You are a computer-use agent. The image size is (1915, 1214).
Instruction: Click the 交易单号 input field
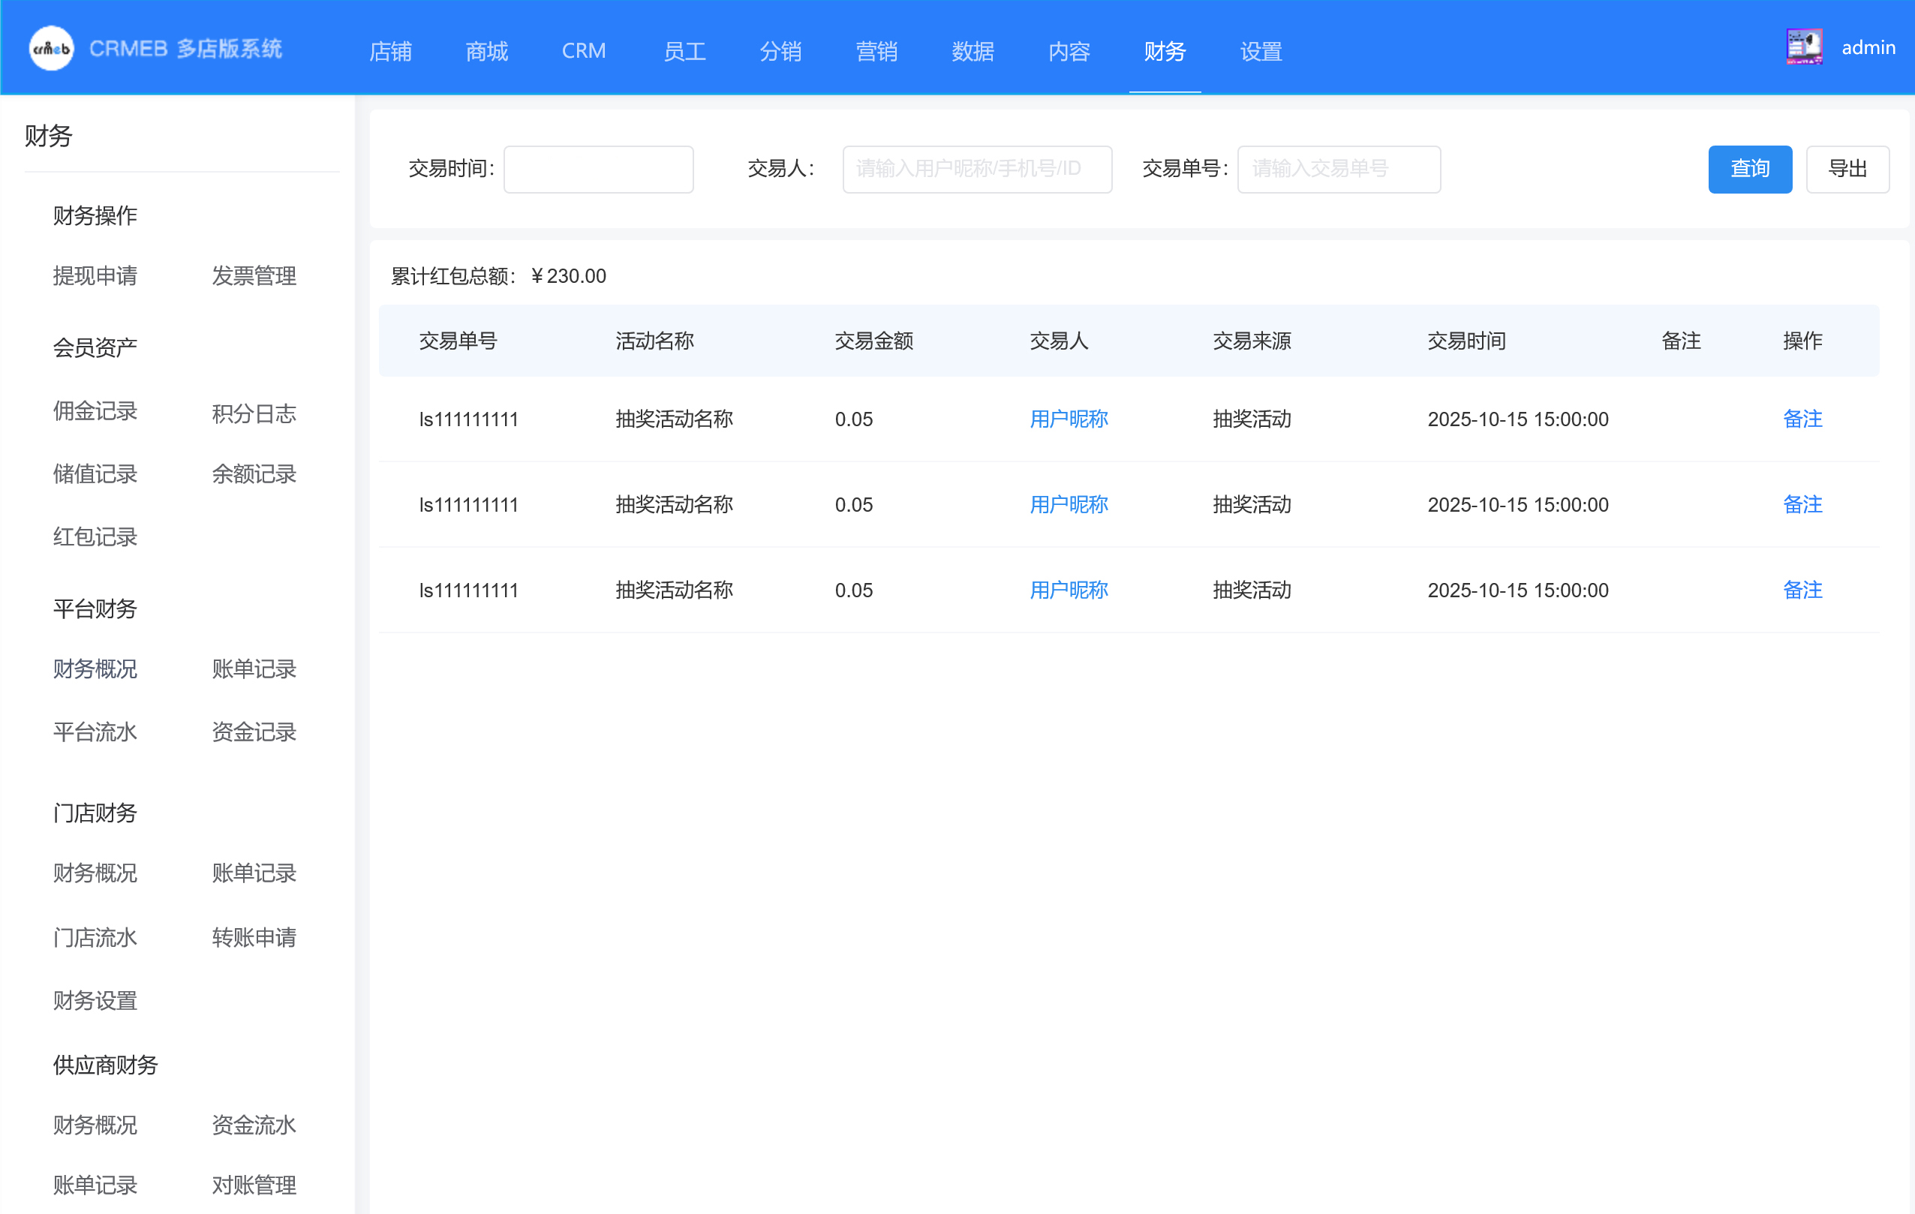point(1339,169)
